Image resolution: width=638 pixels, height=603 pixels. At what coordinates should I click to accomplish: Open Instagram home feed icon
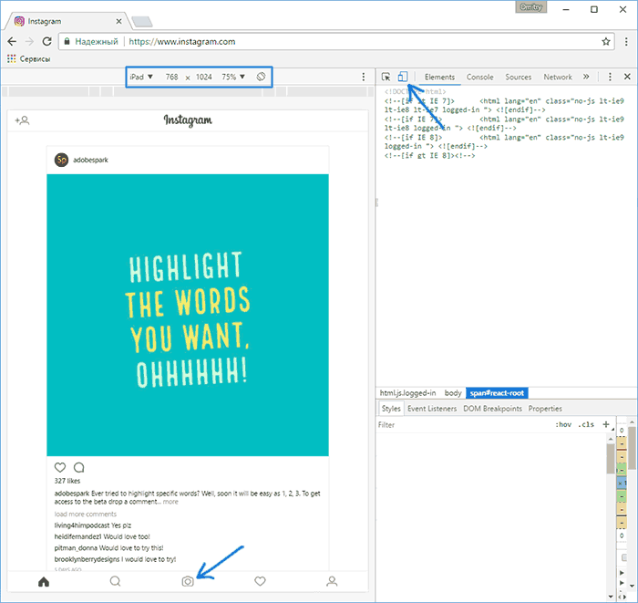click(x=42, y=581)
